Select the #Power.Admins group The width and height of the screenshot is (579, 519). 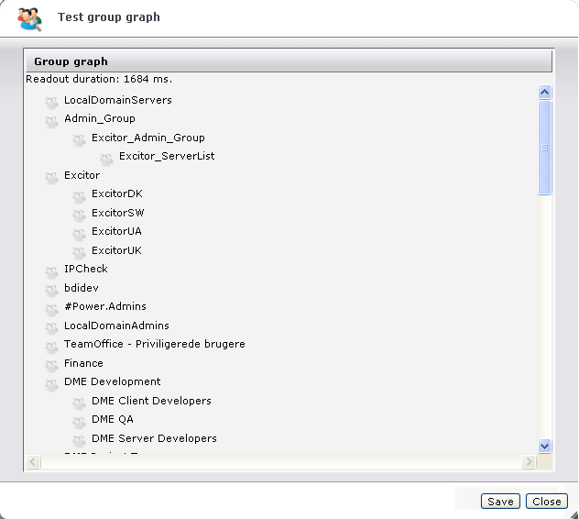(x=104, y=306)
